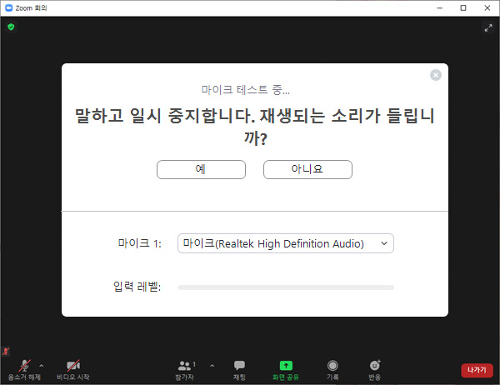The height and width of the screenshot is (385, 500).
Task: Click the Zoom logo in title bar
Action: (8, 7)
